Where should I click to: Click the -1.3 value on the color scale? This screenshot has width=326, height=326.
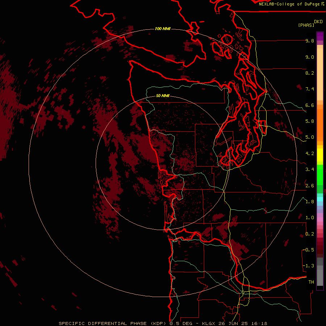309,266
